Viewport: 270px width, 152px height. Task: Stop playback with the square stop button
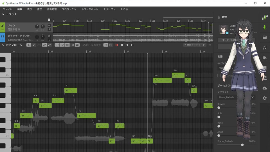122,45
